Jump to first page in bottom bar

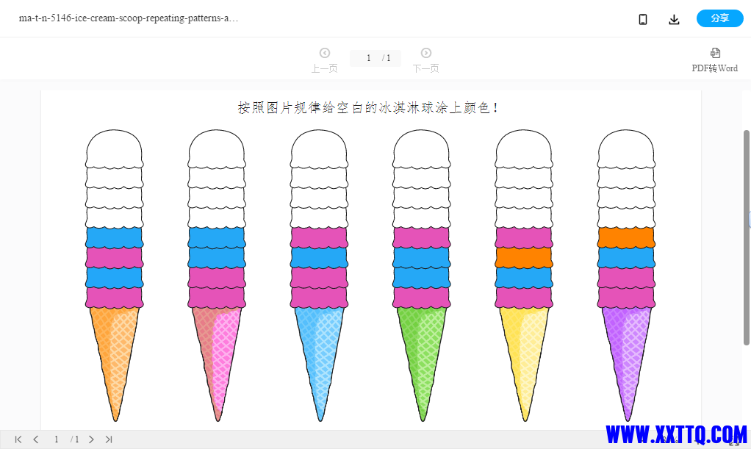18,439
